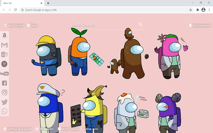Open the Facebook shortcut icon

(4, 83)
